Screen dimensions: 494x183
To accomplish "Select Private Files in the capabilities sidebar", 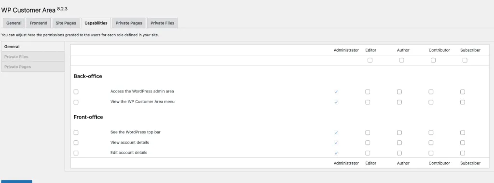I will [x=33, y=57].
